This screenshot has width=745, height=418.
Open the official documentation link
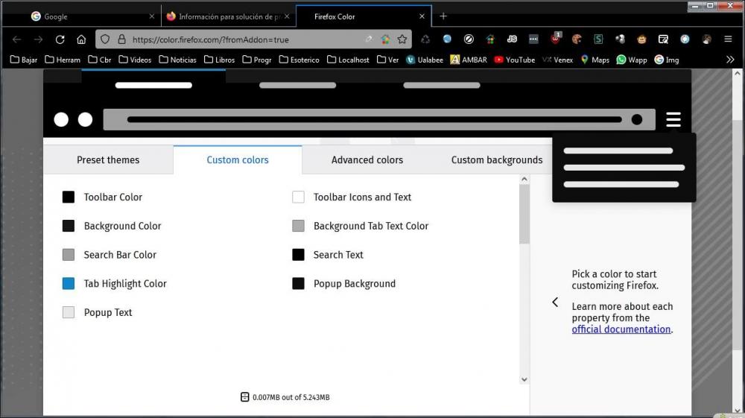[621, 329]
